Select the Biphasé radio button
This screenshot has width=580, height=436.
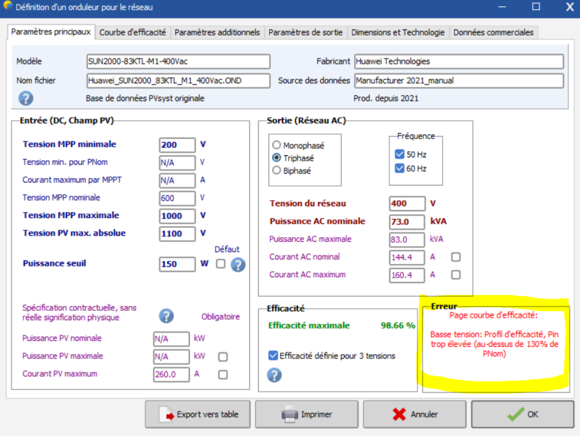click(277, 170)
